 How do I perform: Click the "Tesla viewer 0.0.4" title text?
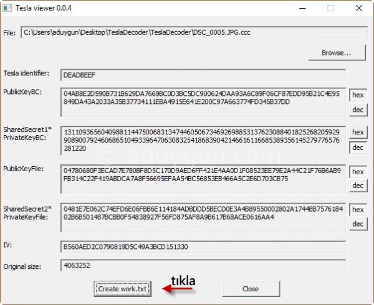tap(44, 8)
